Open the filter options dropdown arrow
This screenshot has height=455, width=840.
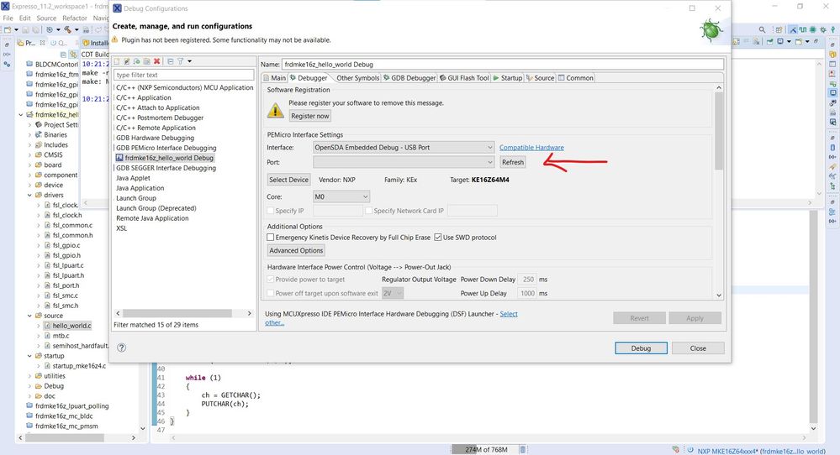190,61
